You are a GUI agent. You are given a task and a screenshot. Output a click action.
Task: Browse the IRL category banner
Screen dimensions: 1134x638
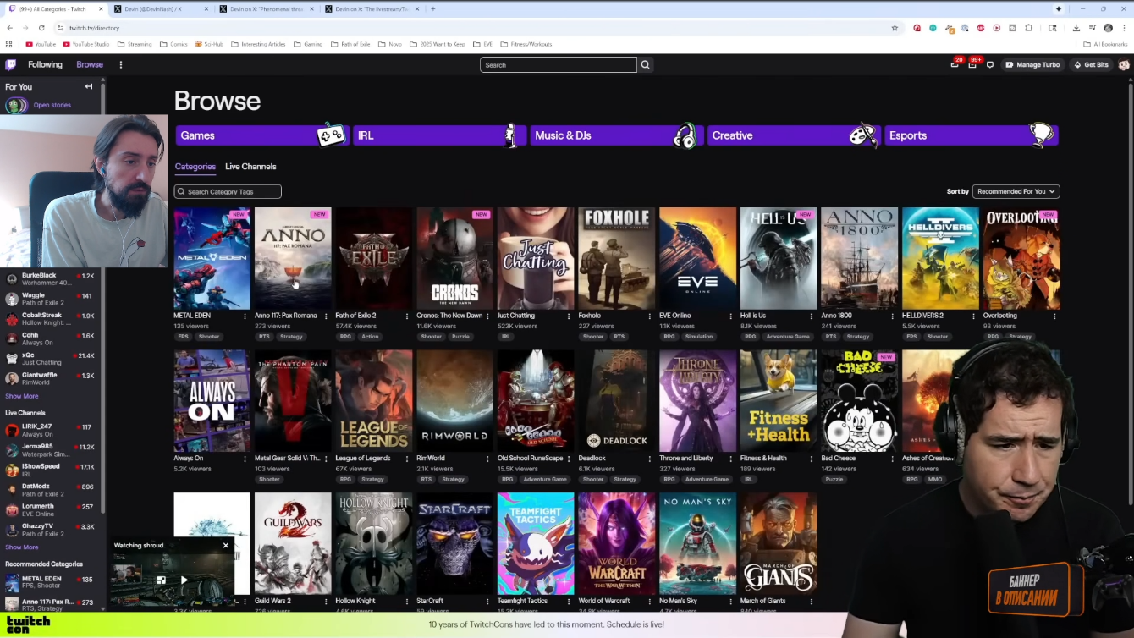pos(439,135)
